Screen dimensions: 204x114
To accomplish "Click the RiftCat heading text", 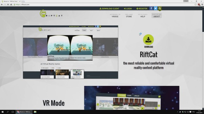I will pyautogui.click(x=149, y=54).
